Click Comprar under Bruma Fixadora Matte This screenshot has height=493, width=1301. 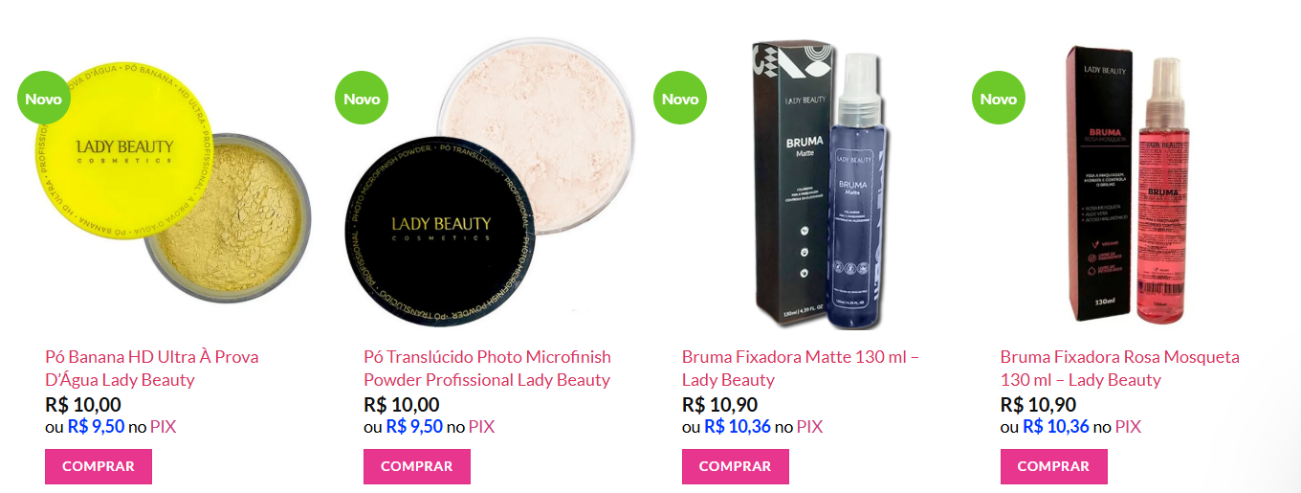tap(736, 466)
